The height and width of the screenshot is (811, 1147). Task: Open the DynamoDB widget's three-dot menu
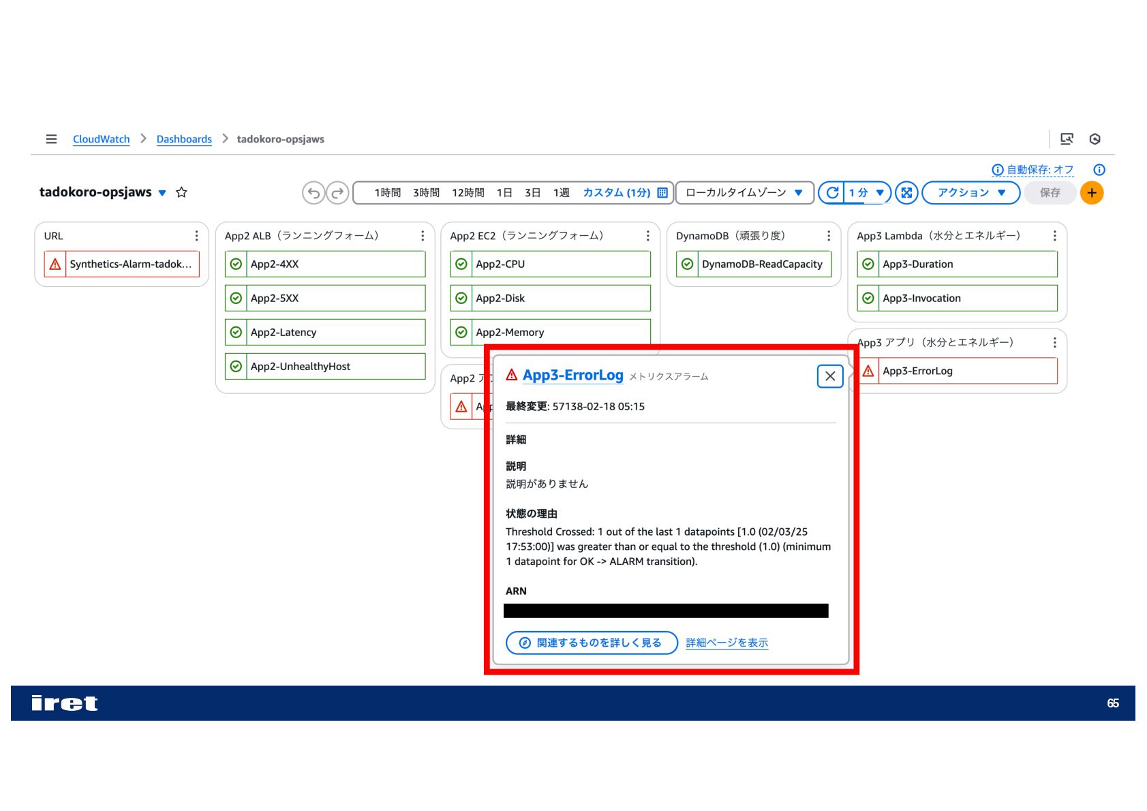point(828,236)
